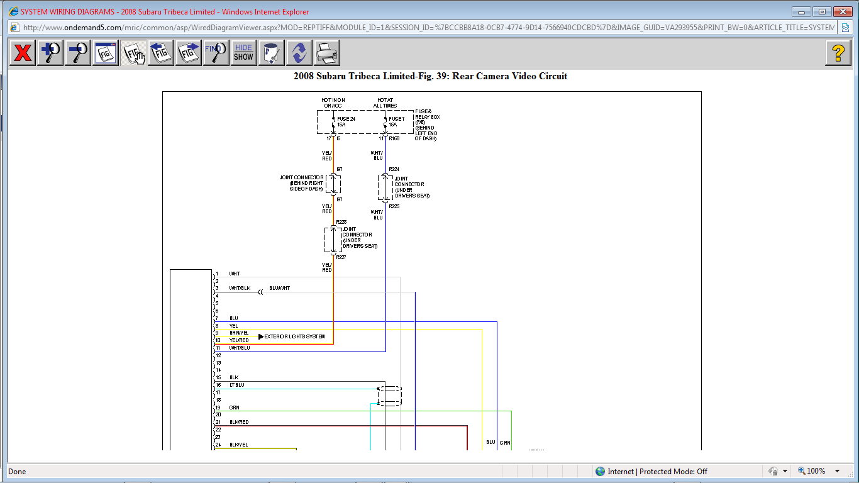Click the Exterior Lights System reference
859x483 pixels.
pyautogui.click(x=294, y=336)
